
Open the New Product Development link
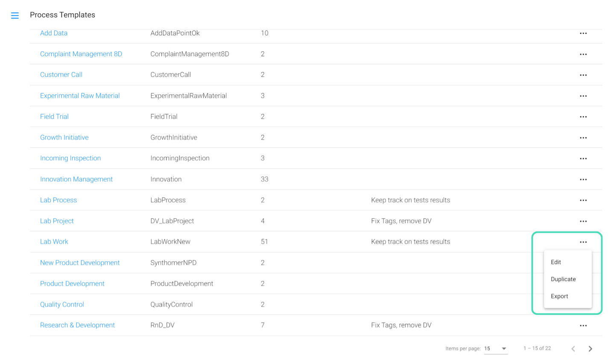pyautogui.click(x=80, y=263)
